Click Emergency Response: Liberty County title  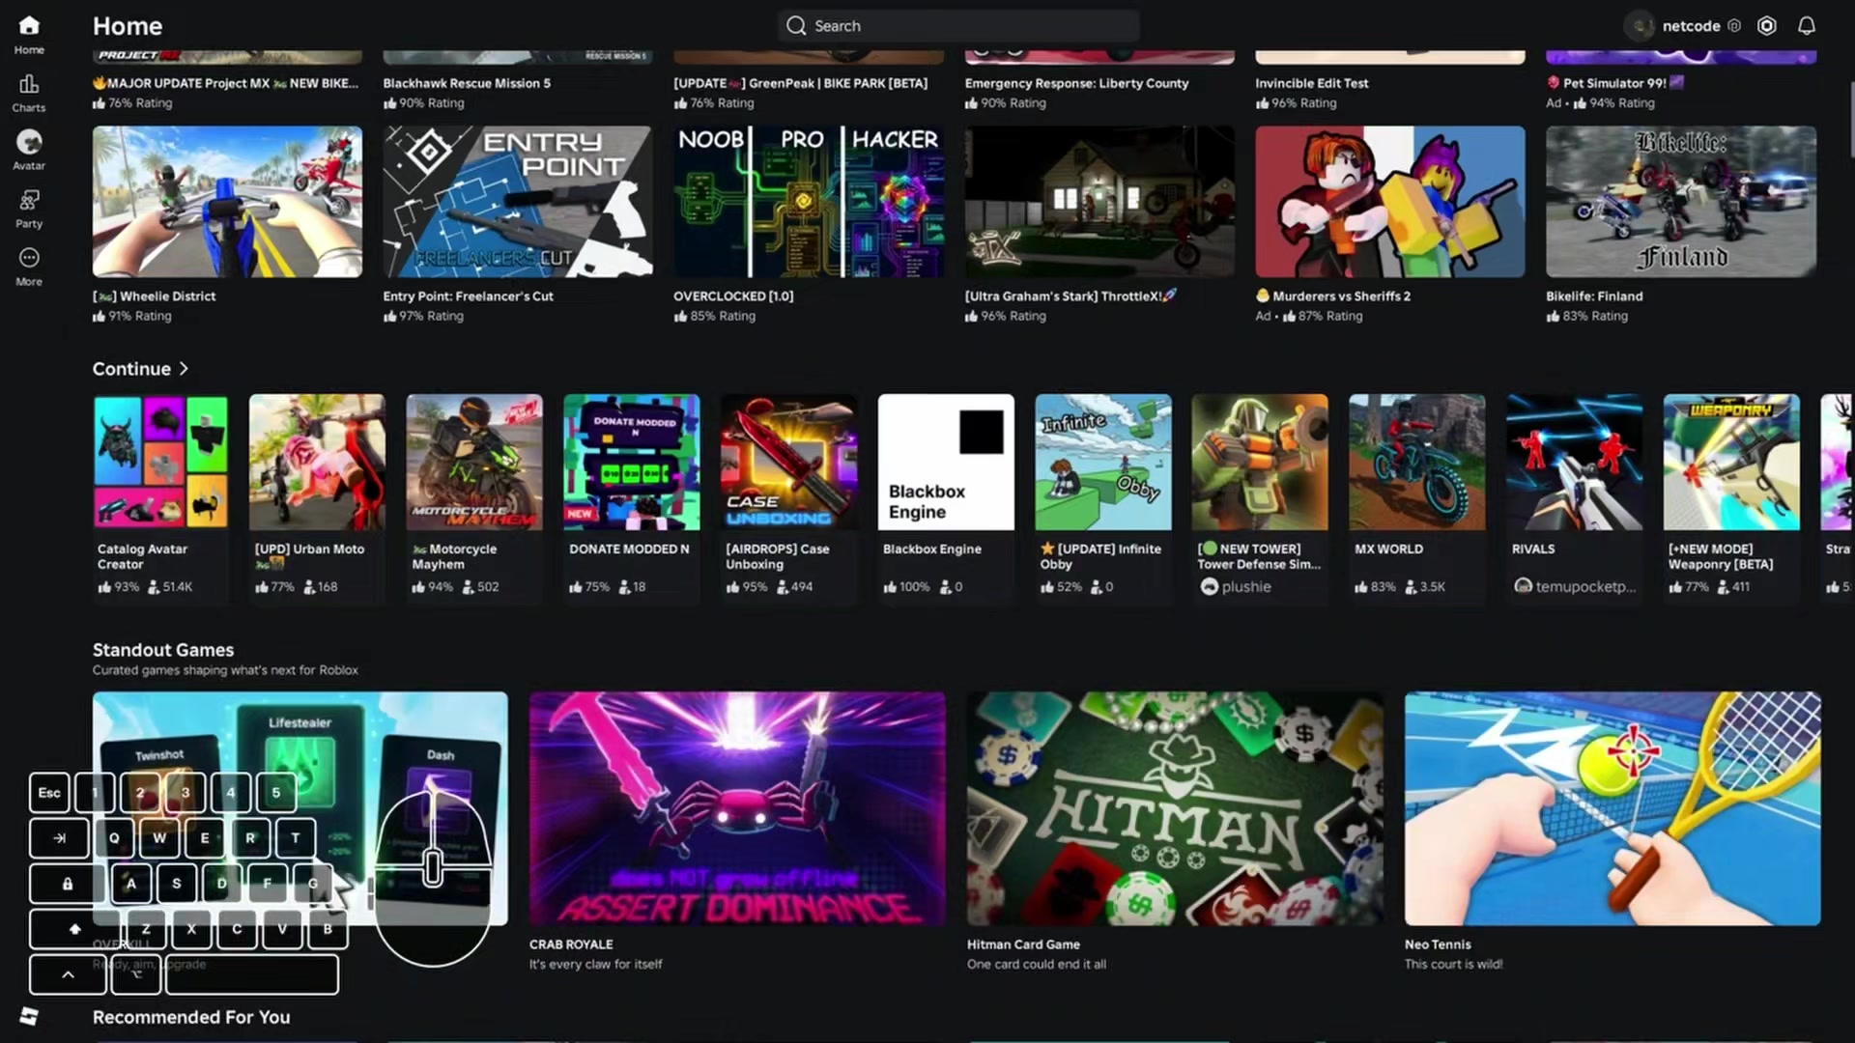pos(1076,83)
